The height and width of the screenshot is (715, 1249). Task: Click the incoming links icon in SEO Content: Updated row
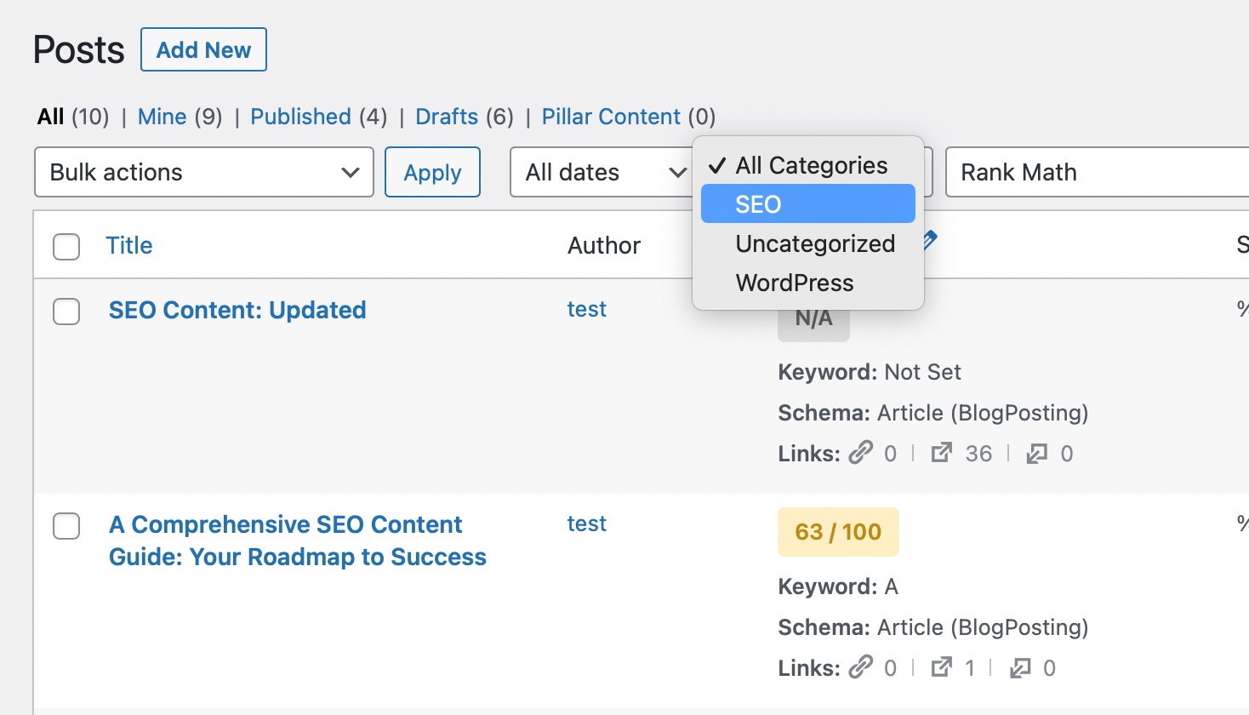1036,454
